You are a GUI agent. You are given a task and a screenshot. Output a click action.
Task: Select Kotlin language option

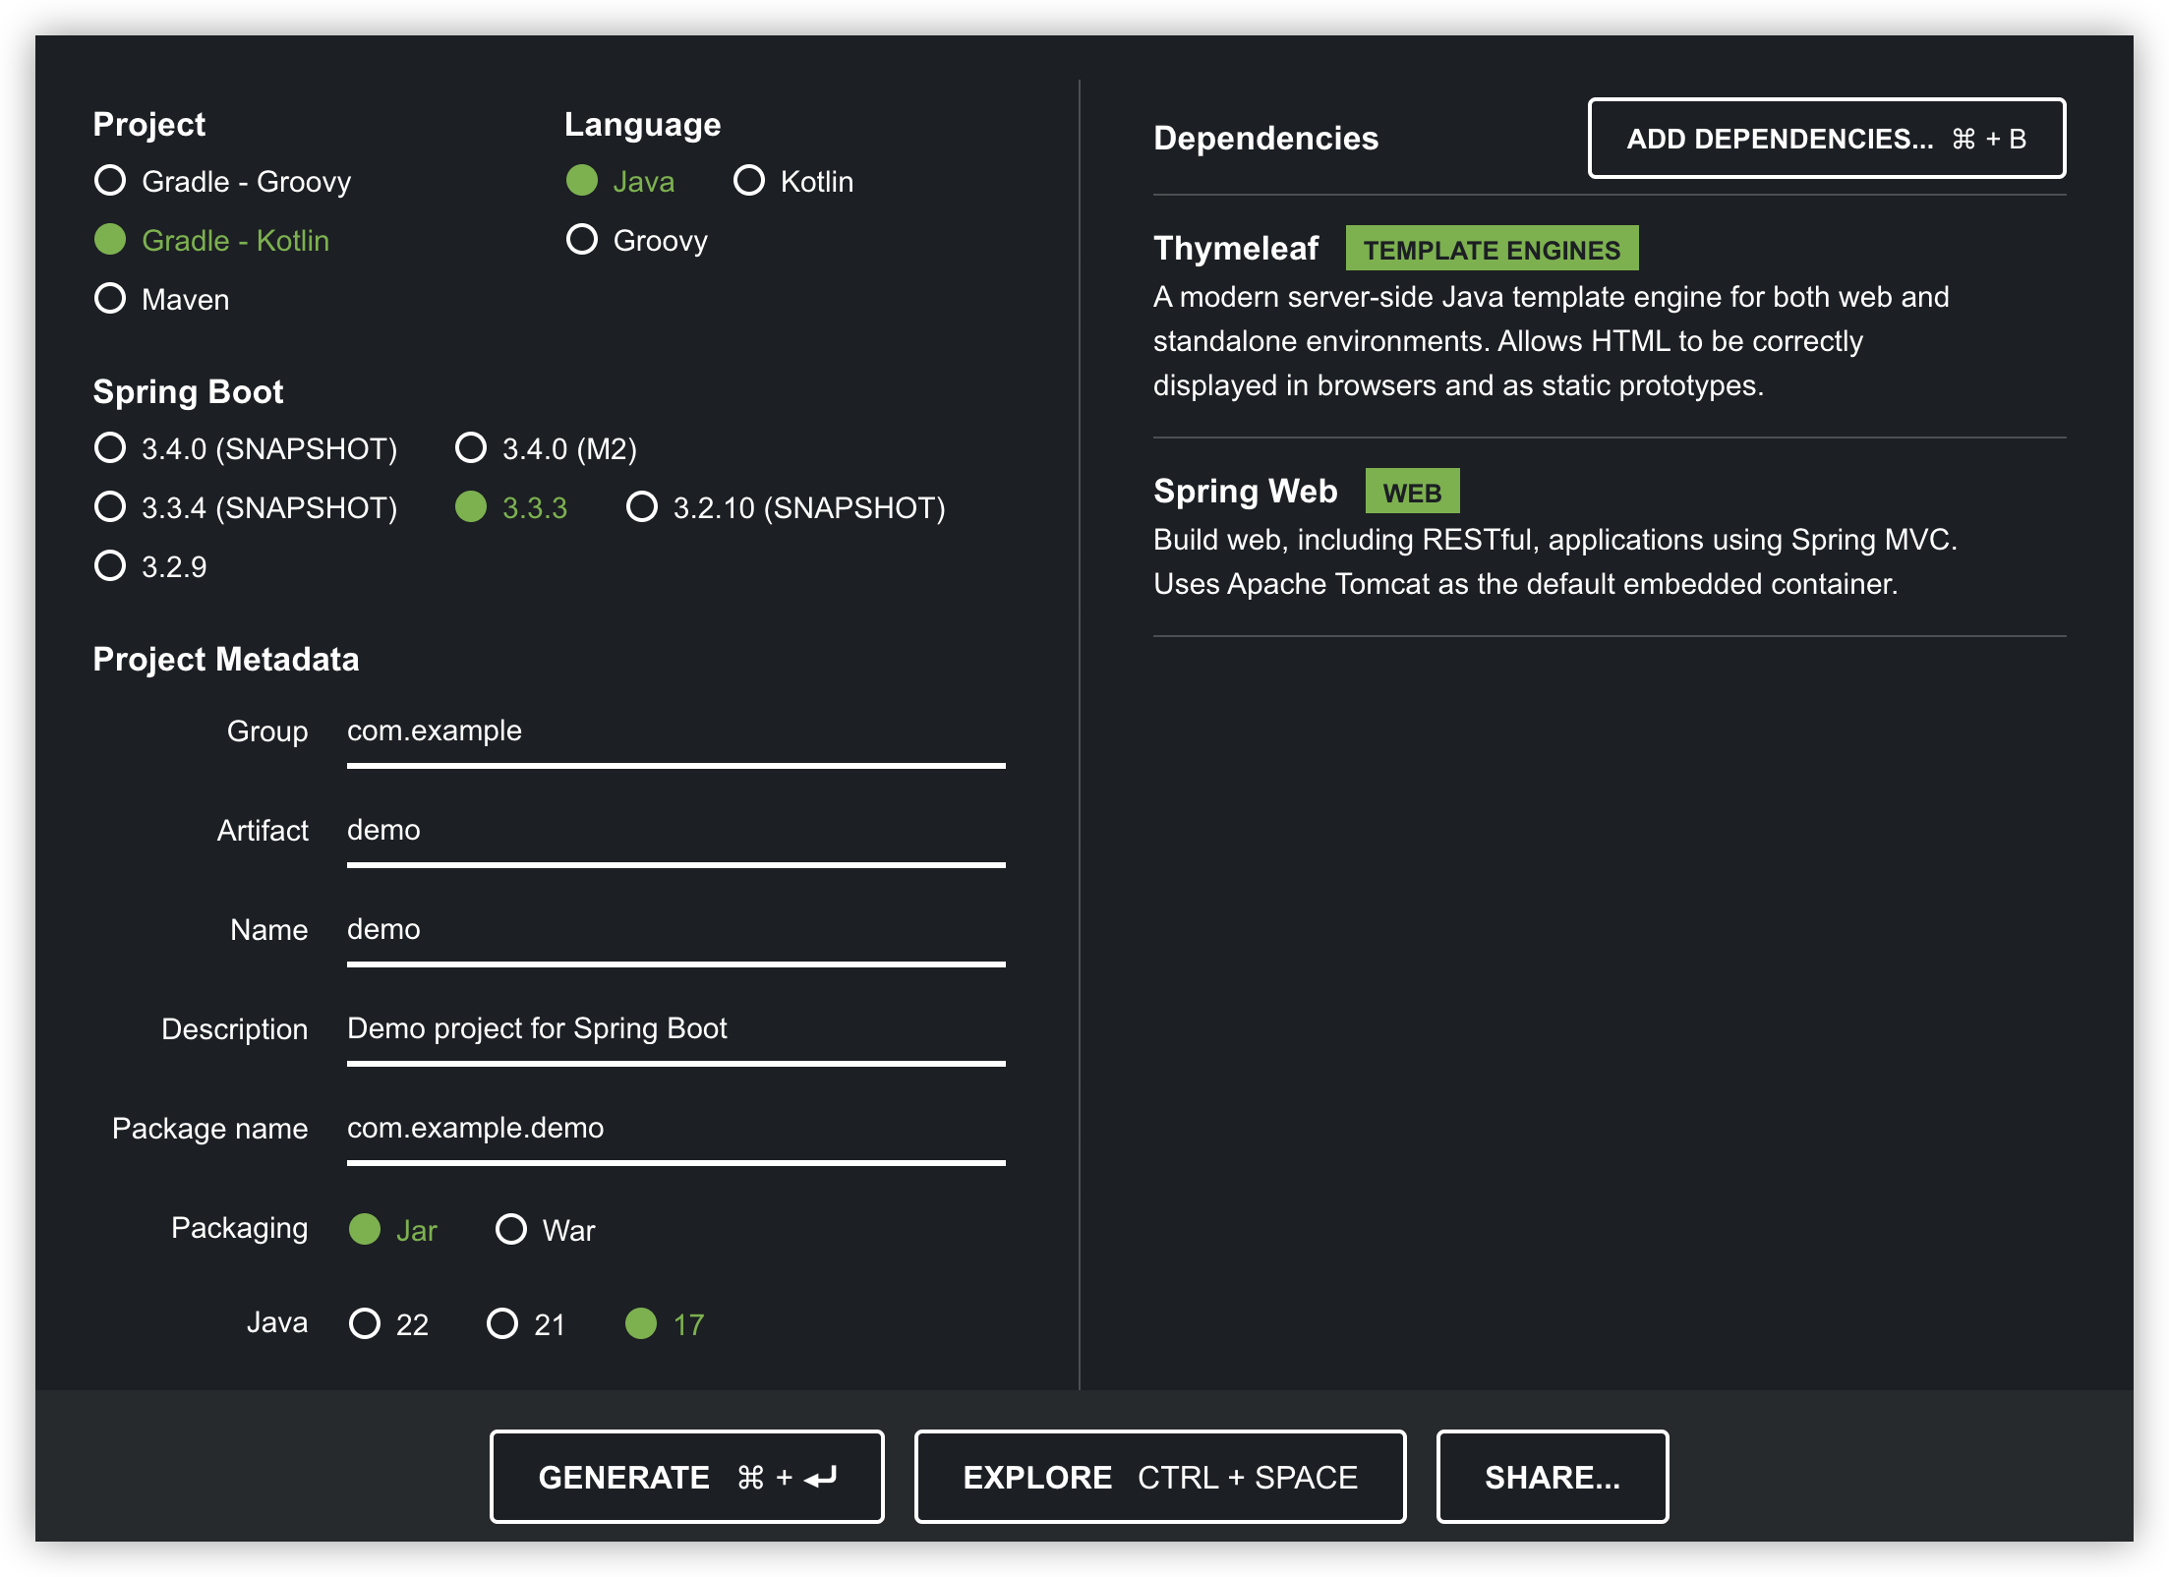(749, 181)
